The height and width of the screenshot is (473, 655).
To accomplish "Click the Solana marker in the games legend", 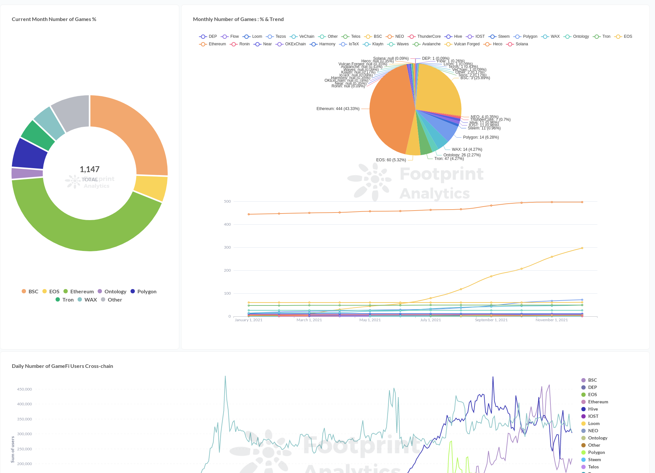I will (510, 44).
